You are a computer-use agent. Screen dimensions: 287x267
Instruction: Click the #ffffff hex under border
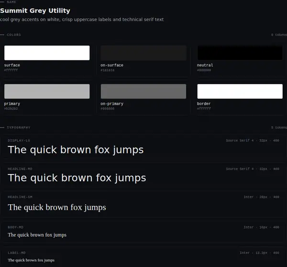204,109
